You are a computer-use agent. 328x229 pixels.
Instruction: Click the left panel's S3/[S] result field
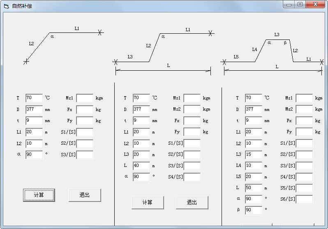click(x=85, y=155)
